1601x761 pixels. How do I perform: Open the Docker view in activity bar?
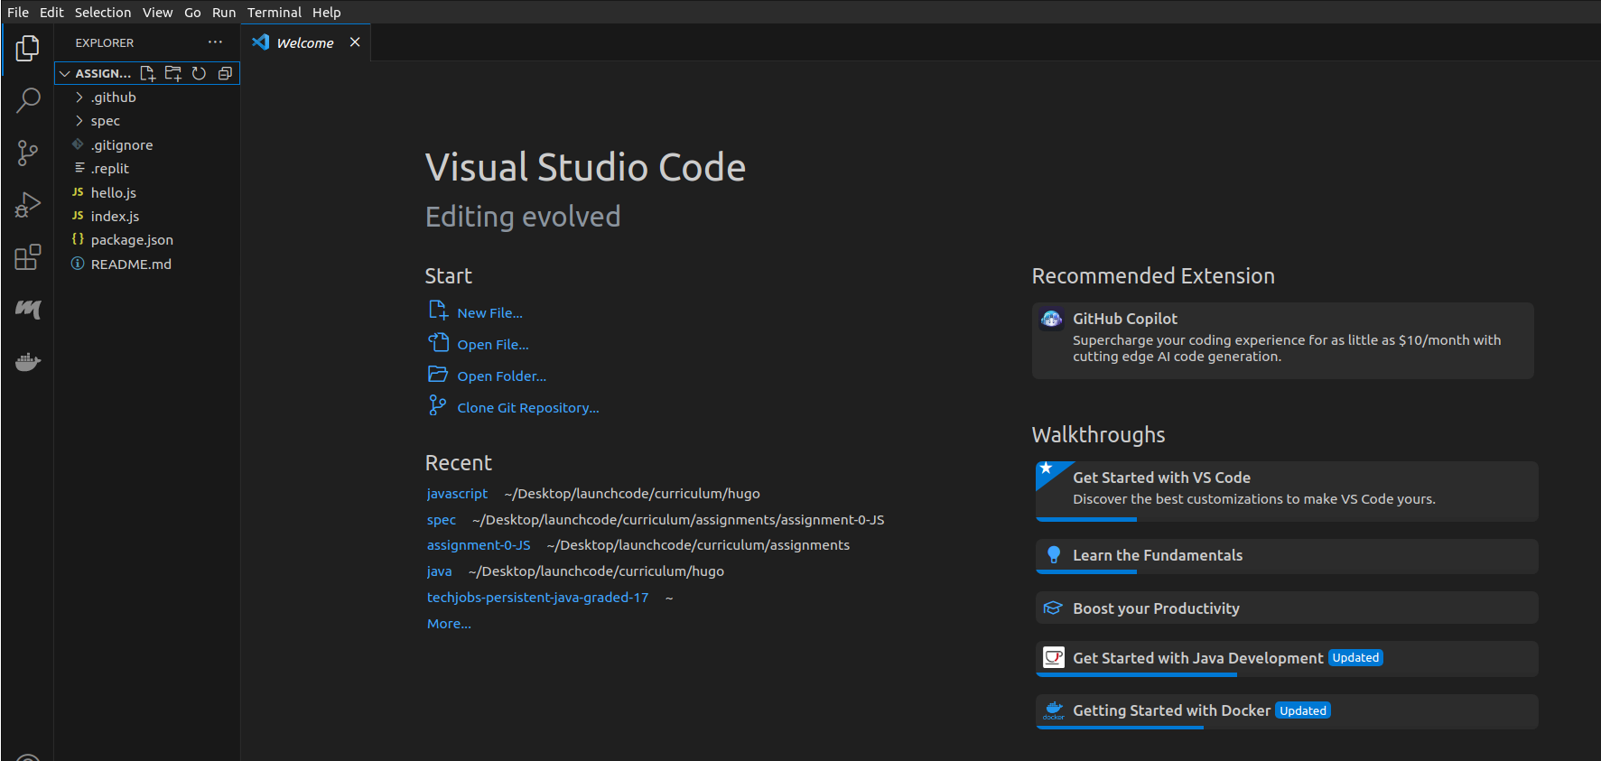tap(28, 362)
